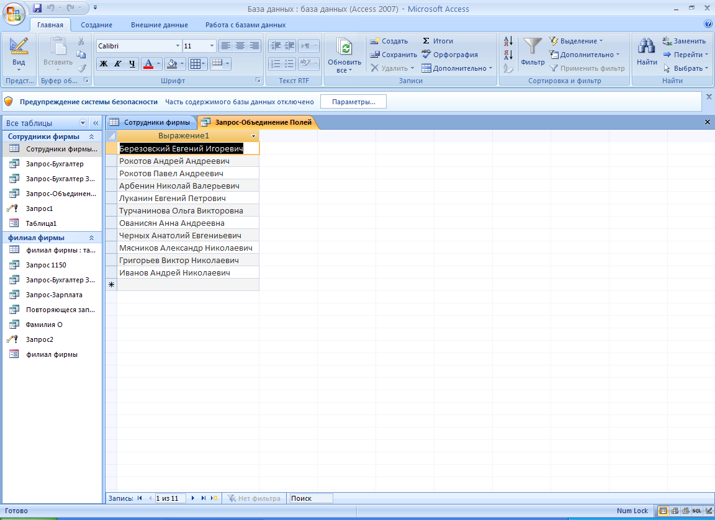Apply the red font color button
Image resolution: width=715 pixels, height=520 pixels.
click(148, 64)
